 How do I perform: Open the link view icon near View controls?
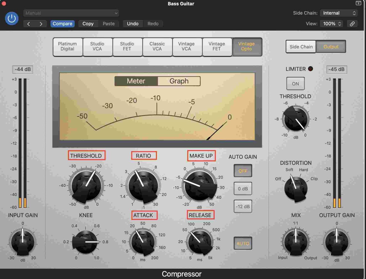(352, 24)
